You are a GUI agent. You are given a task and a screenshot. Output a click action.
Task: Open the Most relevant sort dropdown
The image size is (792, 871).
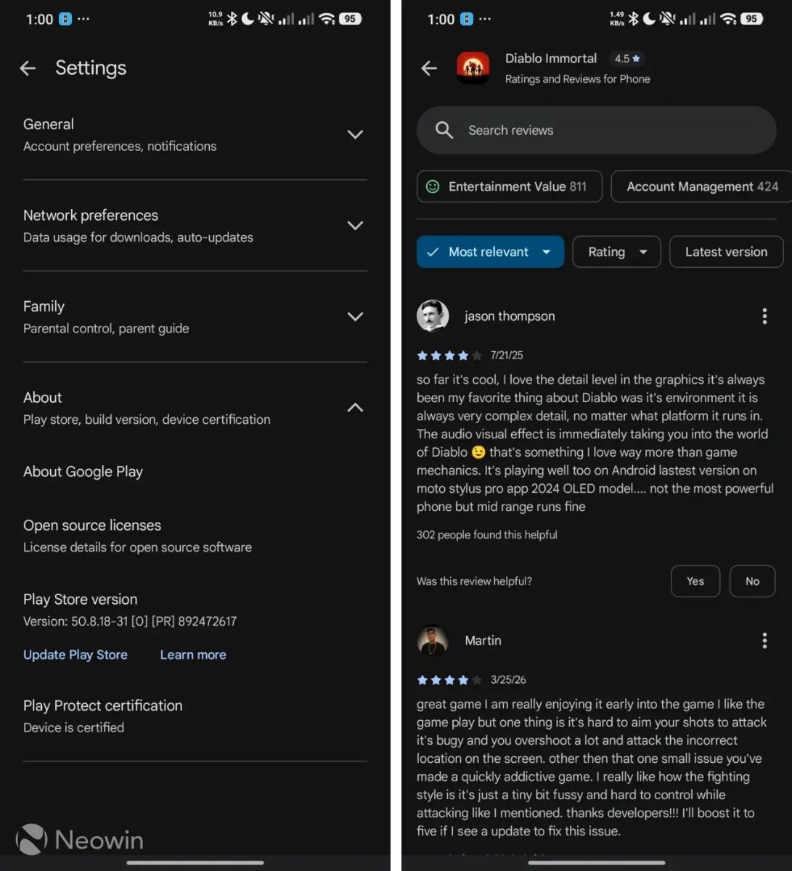pos(490,252)
